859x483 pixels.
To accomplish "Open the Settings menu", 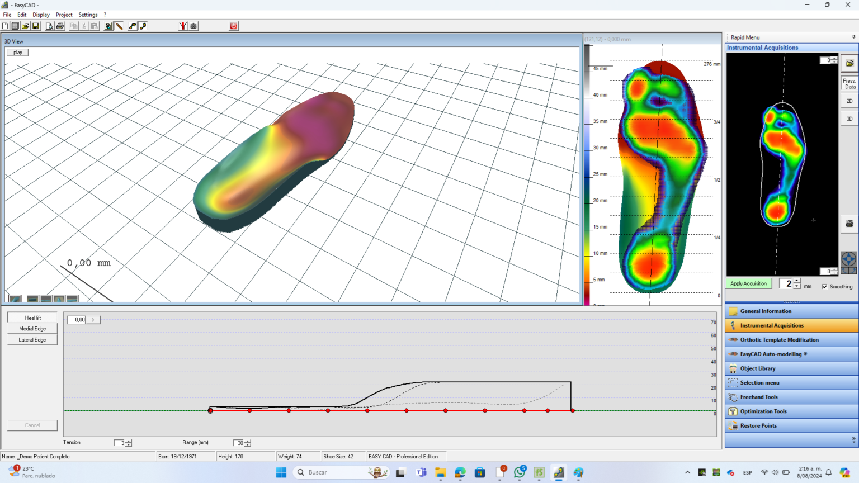I will [x=88, y=15].
